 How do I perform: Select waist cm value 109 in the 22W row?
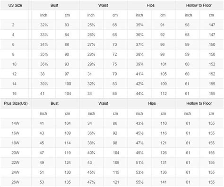click(x=116, y=162)
